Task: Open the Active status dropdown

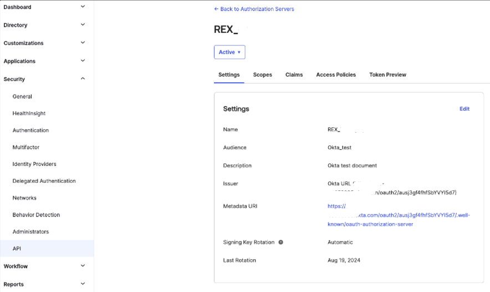Action: tap(229, 52)
